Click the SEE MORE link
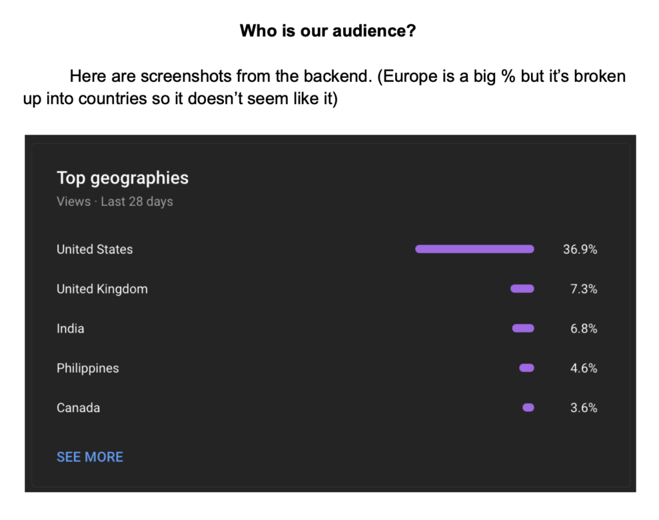The height and width of the screenshot is (520, 659). [x=90, y=457]
